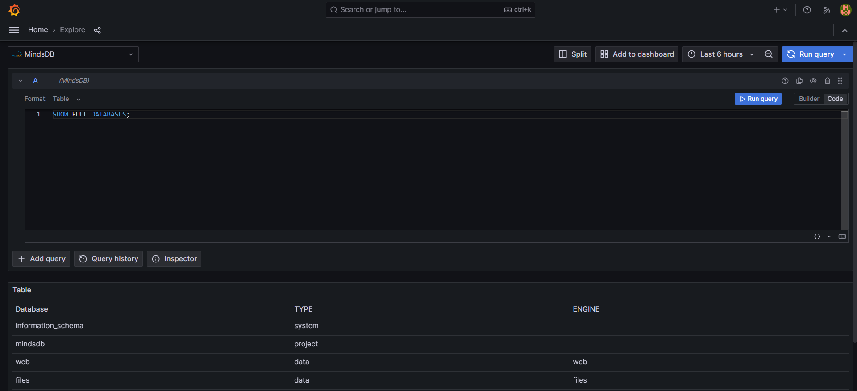Open the Last 6 hours time picker
Screen dimensions: 857x391
click(721, 54)
